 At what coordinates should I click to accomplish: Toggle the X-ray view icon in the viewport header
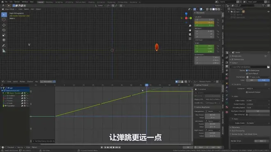pos(207,9)
